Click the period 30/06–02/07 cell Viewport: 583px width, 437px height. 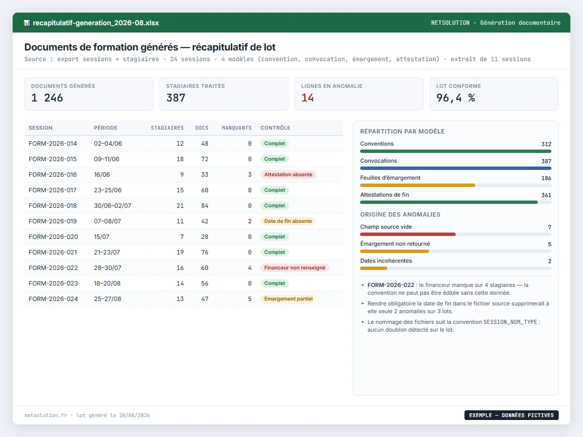click(113, 206)
